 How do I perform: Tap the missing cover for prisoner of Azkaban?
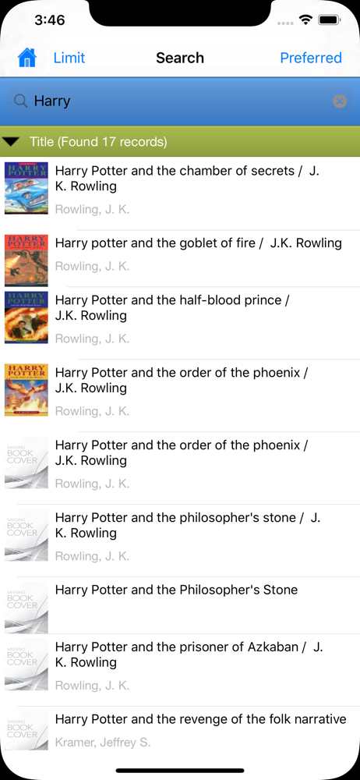(x=26, y=664)
